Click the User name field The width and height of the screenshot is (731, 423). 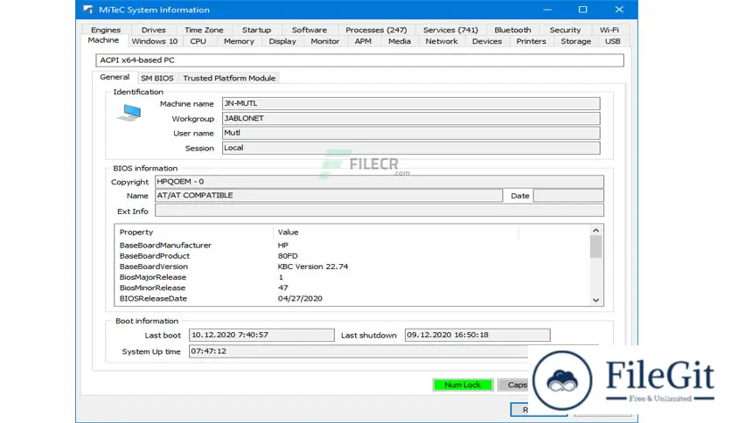pos(411,133)
